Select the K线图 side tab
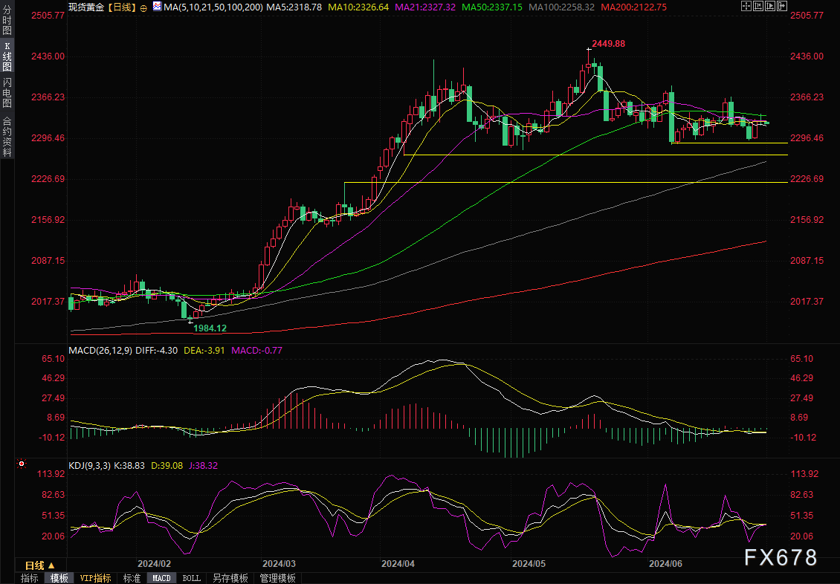The width and height of the screenshot is (840, 584). point(7,56)
